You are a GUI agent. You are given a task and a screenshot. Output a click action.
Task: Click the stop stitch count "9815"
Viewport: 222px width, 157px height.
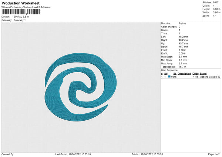pos(174,77)
